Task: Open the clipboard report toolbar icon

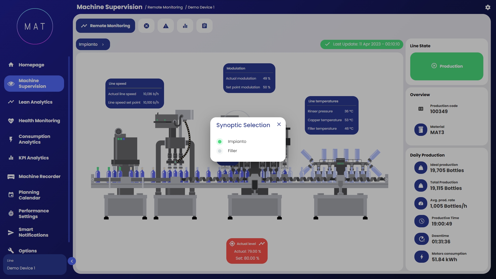Action: pos(204,26)
